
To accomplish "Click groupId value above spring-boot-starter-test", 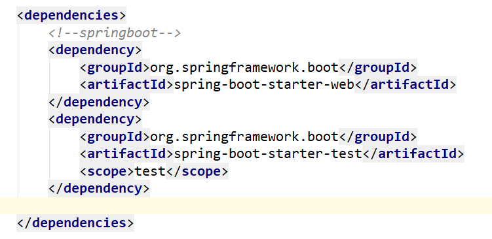I will tap(244, 136).
